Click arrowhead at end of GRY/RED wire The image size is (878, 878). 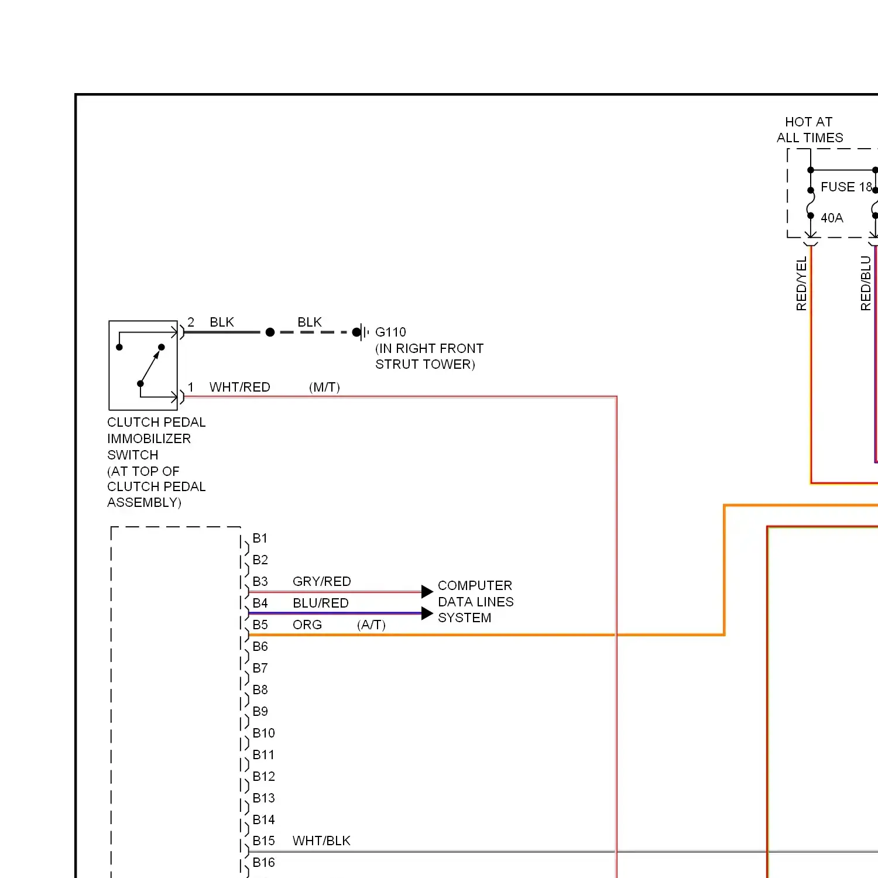click(x=427, y=592)
